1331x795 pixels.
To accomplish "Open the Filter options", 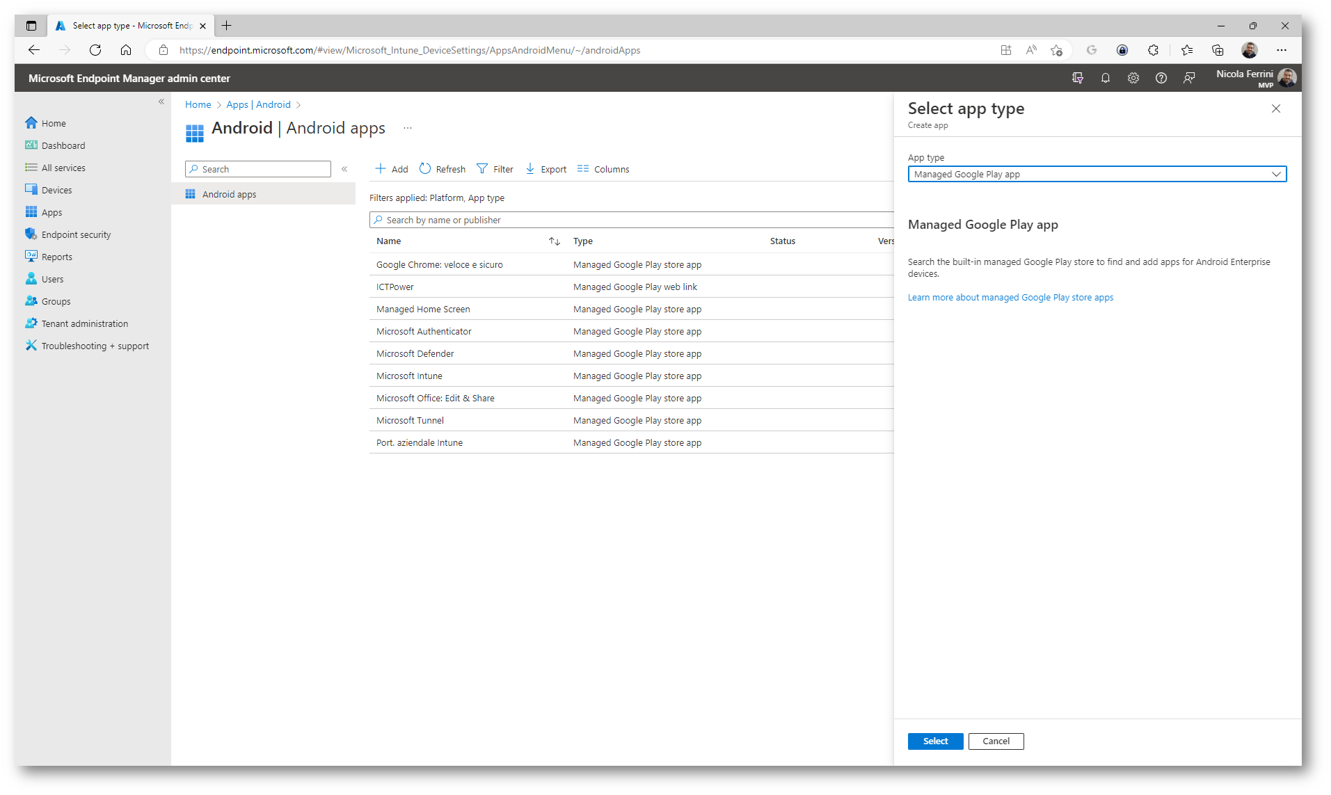I will point(495,169).
